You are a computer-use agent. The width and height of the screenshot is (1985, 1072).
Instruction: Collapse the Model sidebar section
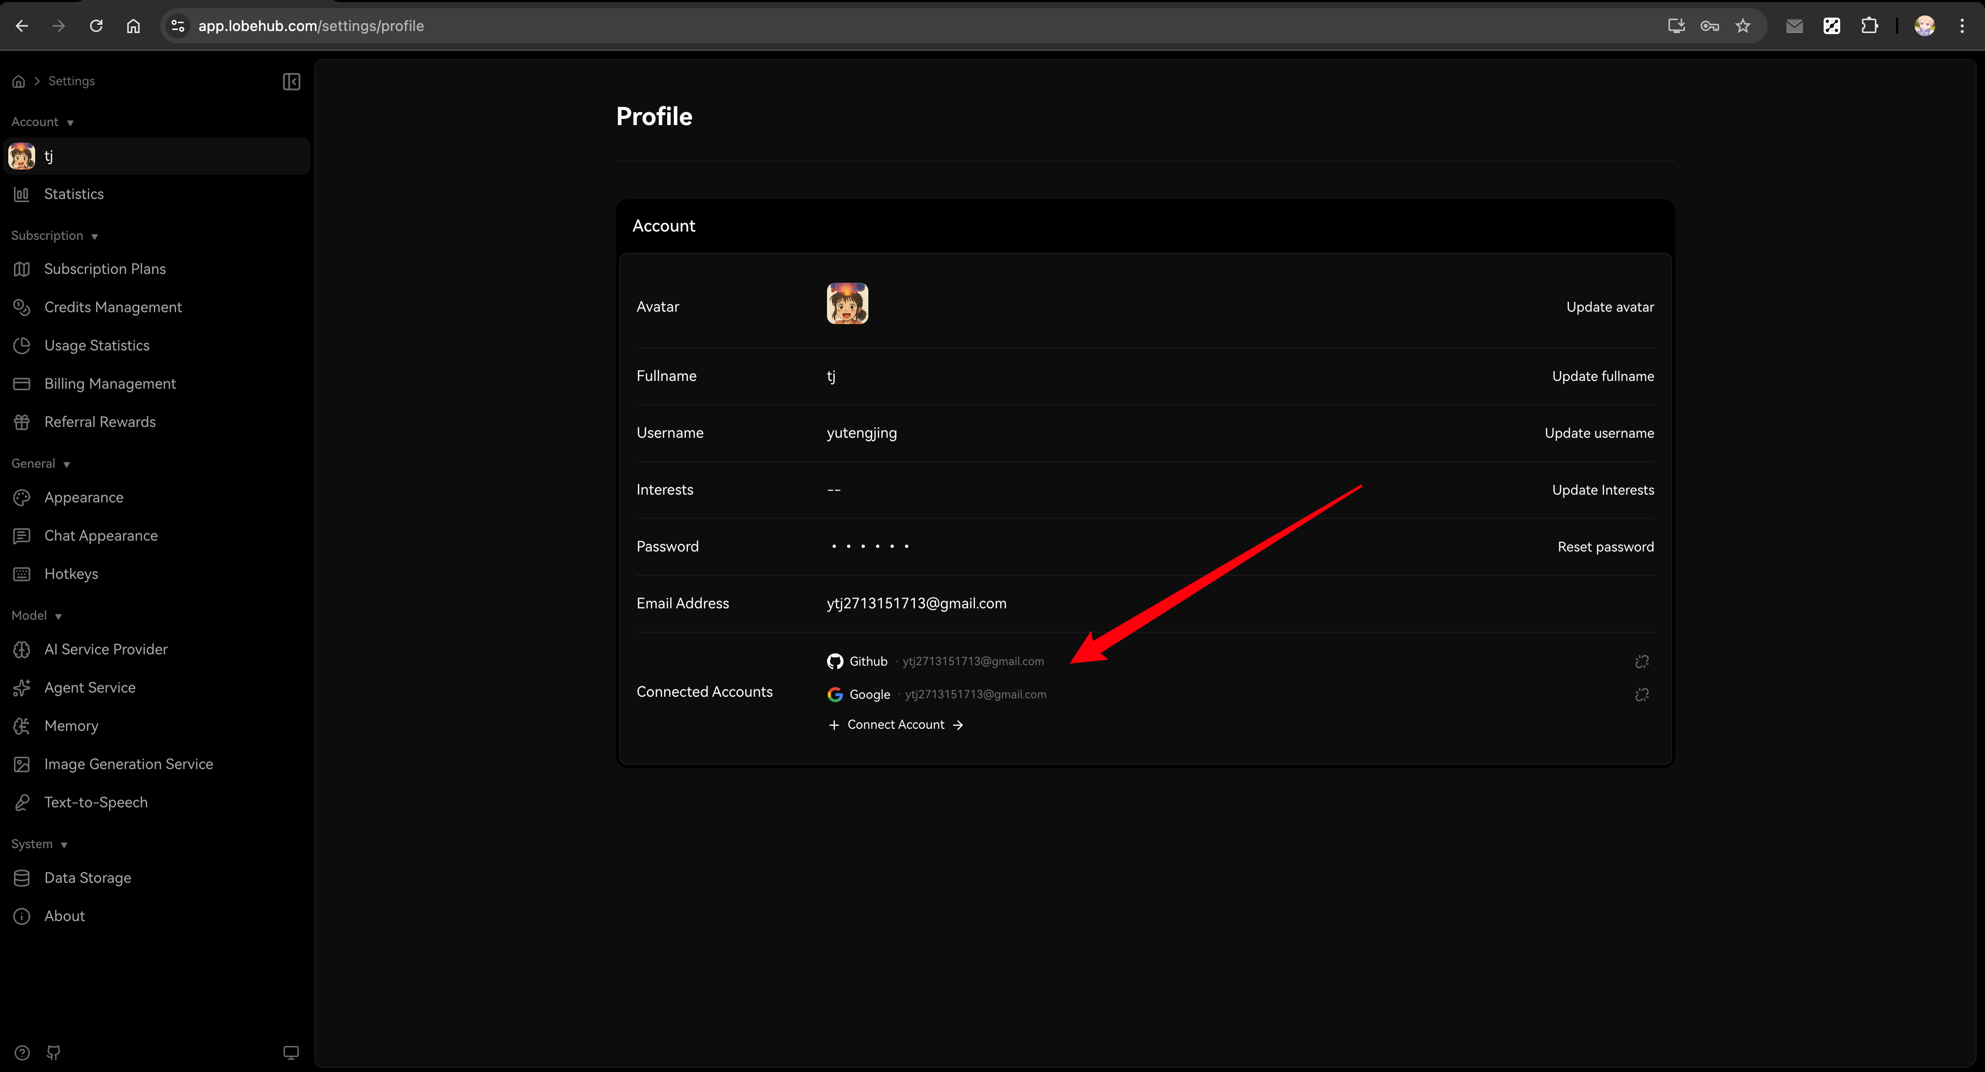point(36,615)
